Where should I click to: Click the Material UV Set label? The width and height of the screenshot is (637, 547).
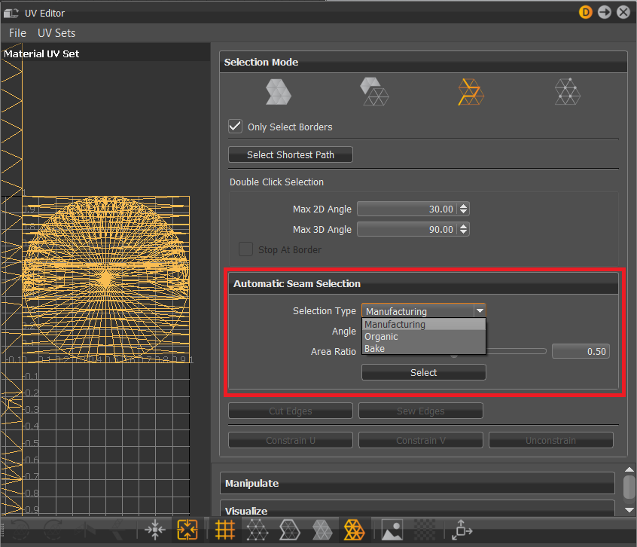click(41, 53)
